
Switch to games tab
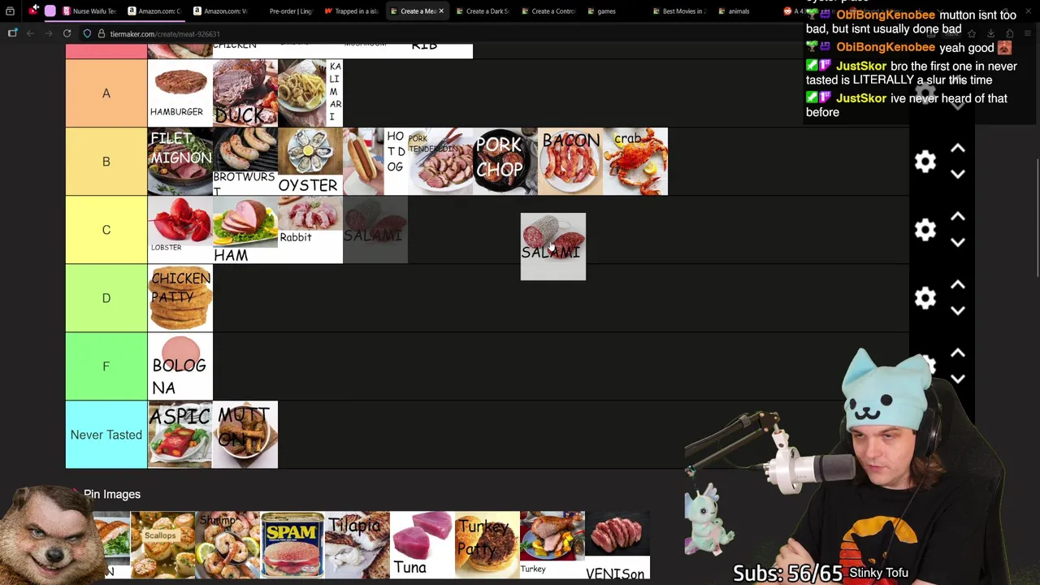(614, 11)
